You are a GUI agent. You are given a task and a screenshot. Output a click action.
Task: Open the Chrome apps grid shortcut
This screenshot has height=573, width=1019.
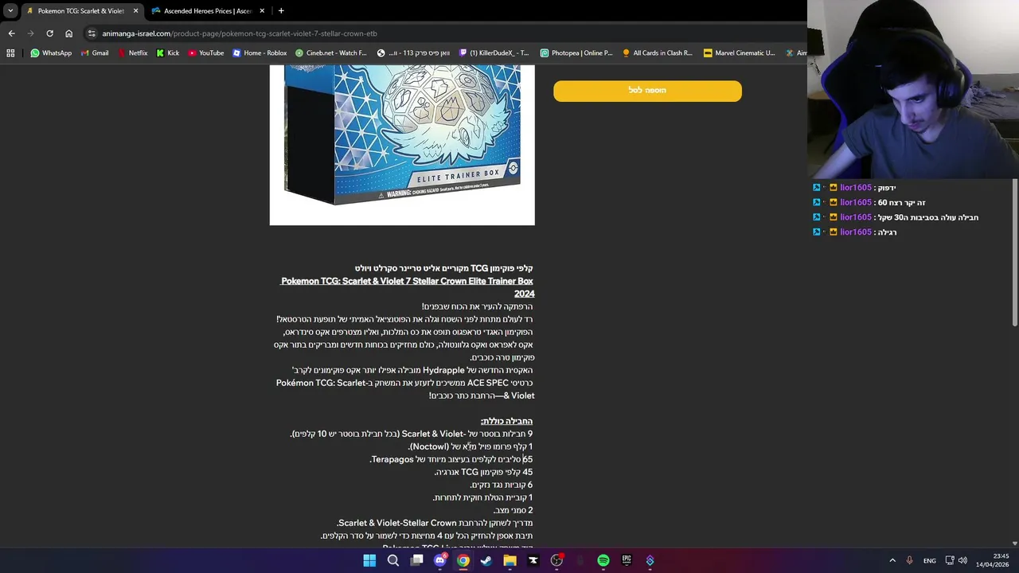click(x=10, y=53)
